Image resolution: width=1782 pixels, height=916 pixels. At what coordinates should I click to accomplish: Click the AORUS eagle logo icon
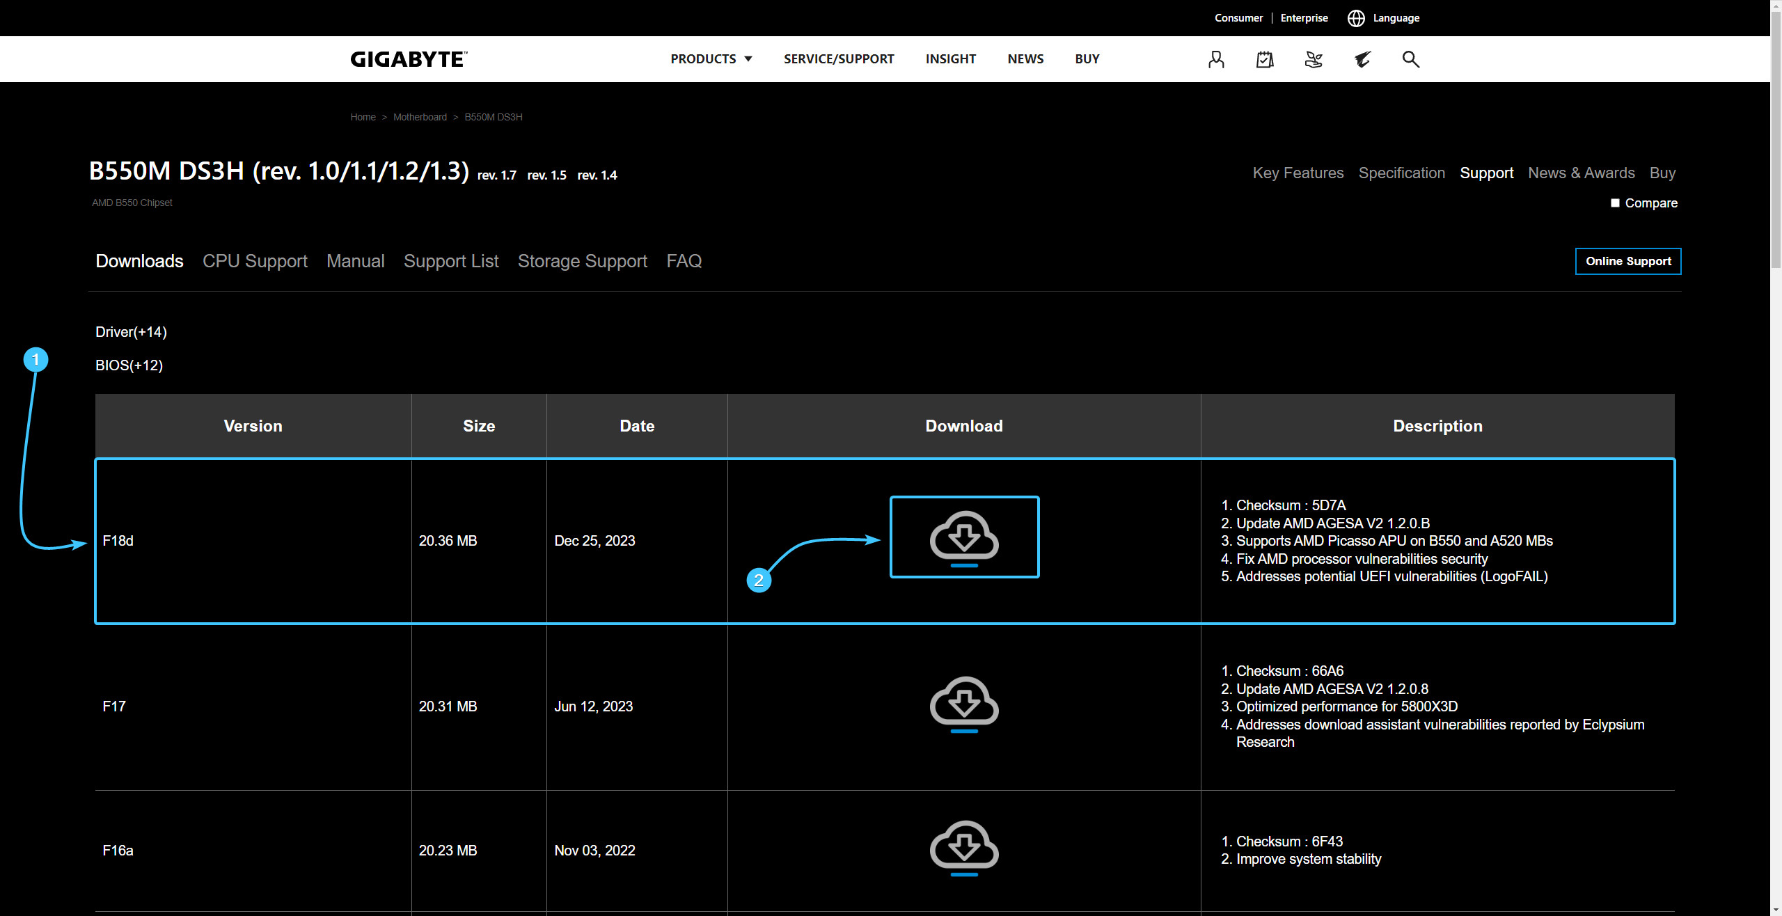pyautogui.click(x=1362, y=59)
